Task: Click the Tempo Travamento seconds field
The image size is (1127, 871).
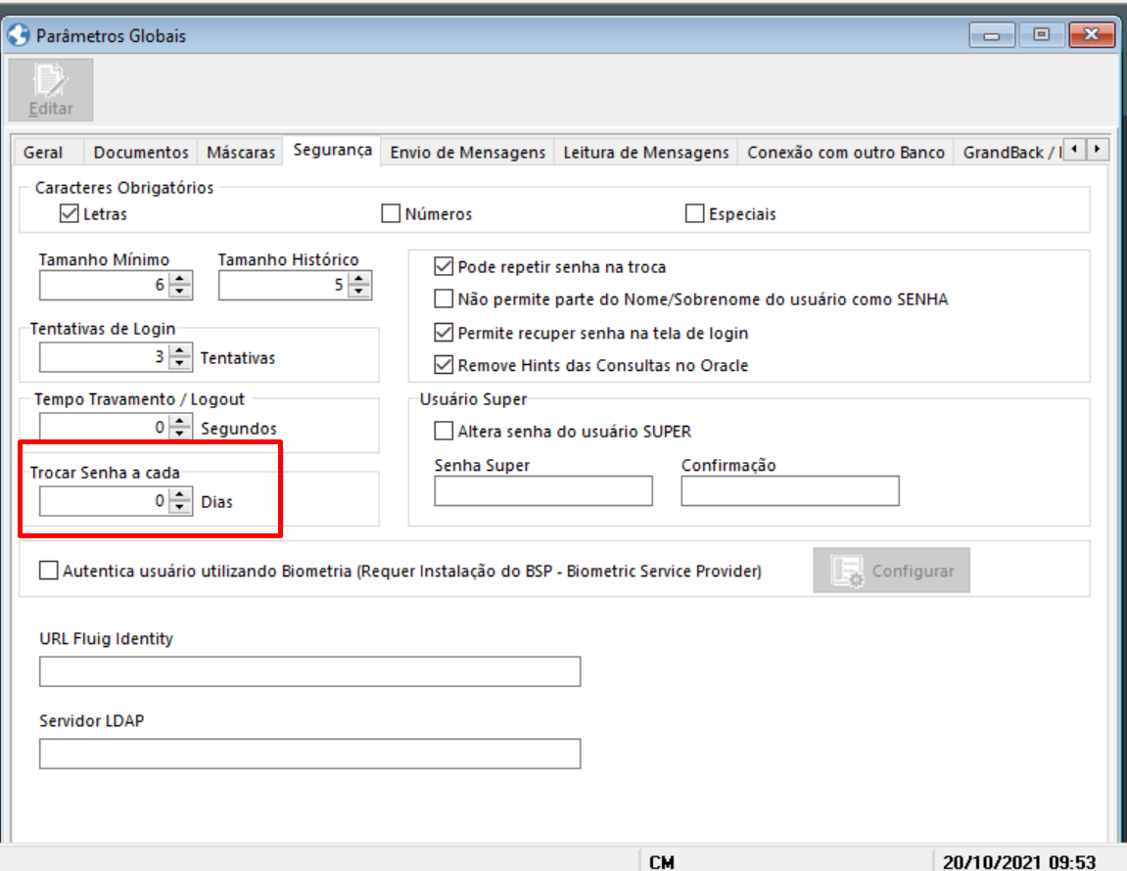Action: [104, 427]
